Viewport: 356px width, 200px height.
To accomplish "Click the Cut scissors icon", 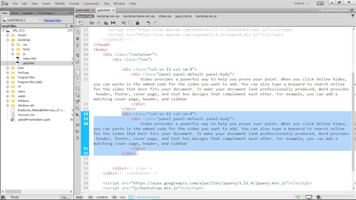I will (x=123, y=23).
